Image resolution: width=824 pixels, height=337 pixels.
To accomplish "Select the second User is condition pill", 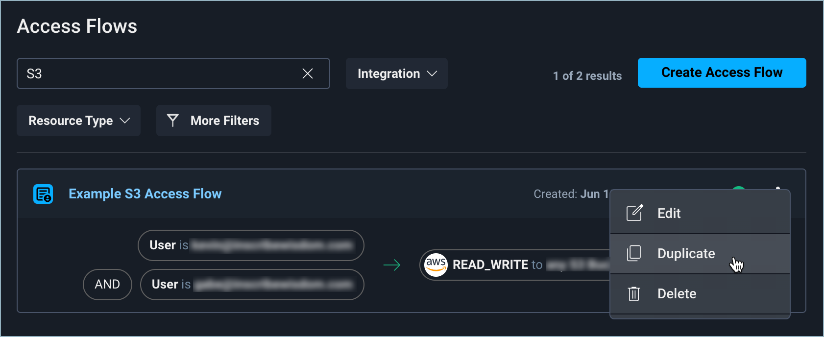I will [252, 285].
